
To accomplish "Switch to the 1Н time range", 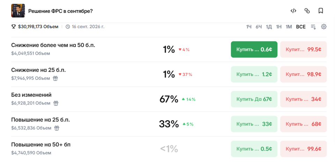I will pos(279,27).
